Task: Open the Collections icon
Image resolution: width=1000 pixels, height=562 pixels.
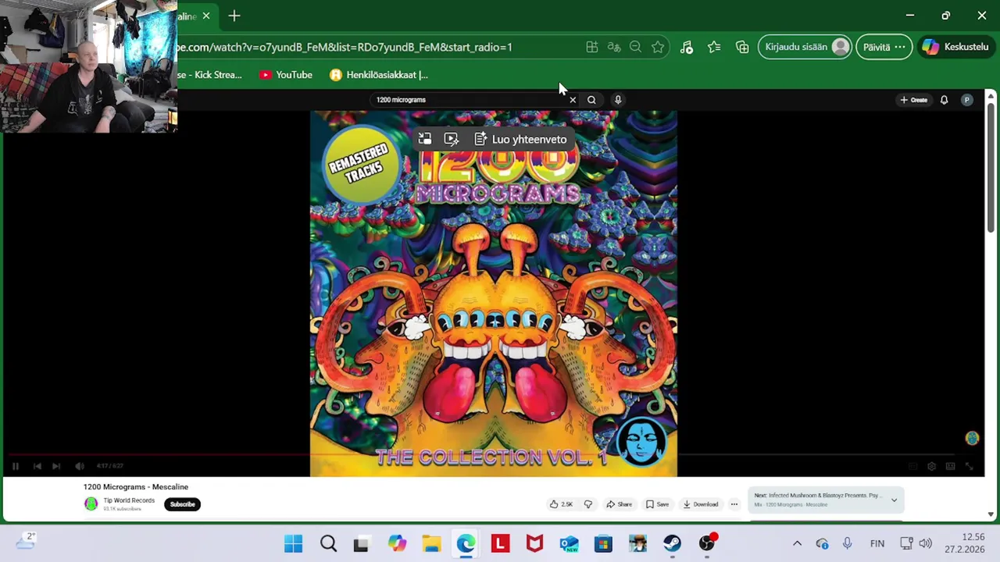Action: tap(742, 47)
